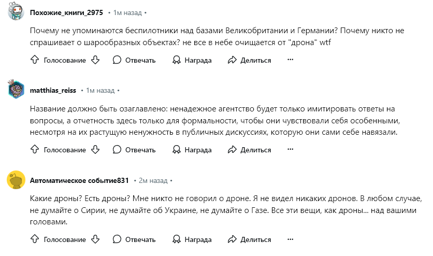433x256 pixels.
Task: Give Награда to the Похожие_книги_2975 comment
Action: (x=192, y=60)
